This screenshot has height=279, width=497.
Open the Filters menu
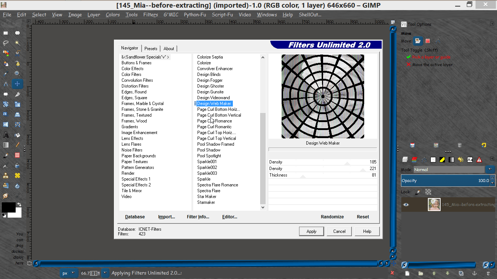click(150, 15)
